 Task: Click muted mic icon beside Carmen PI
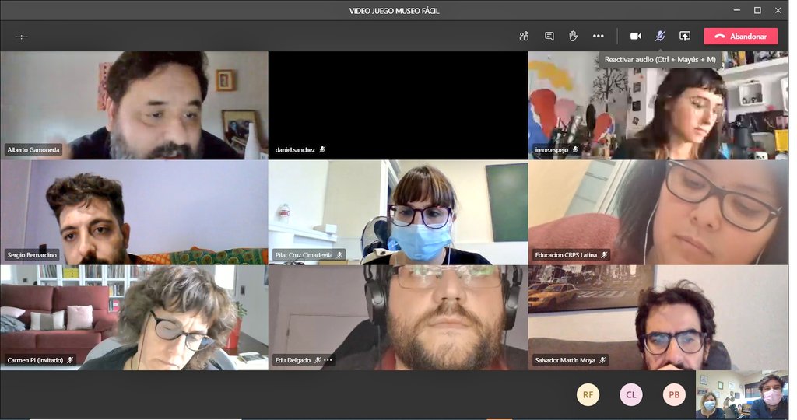70,360
